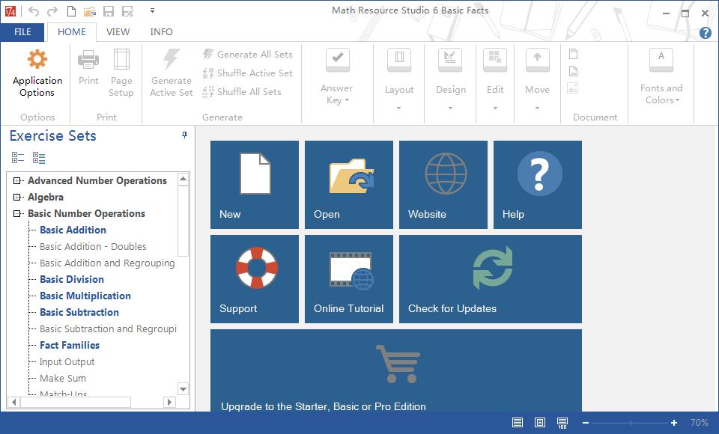
Task: Click the first Document group page icon
Action: click(573, 54)
